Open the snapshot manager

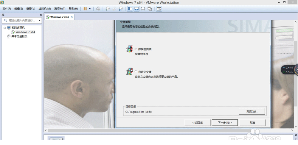[x=121, y=9]
